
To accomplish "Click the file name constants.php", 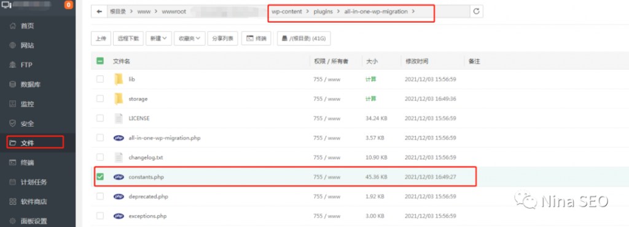I will (x=146, y=177).
